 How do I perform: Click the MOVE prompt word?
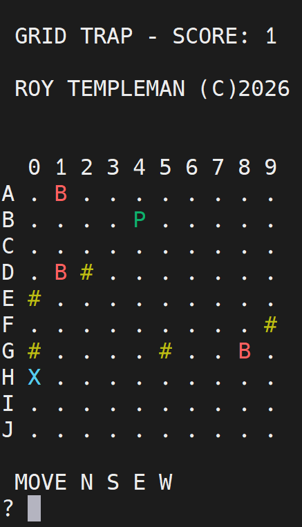(x=41, y=482)
